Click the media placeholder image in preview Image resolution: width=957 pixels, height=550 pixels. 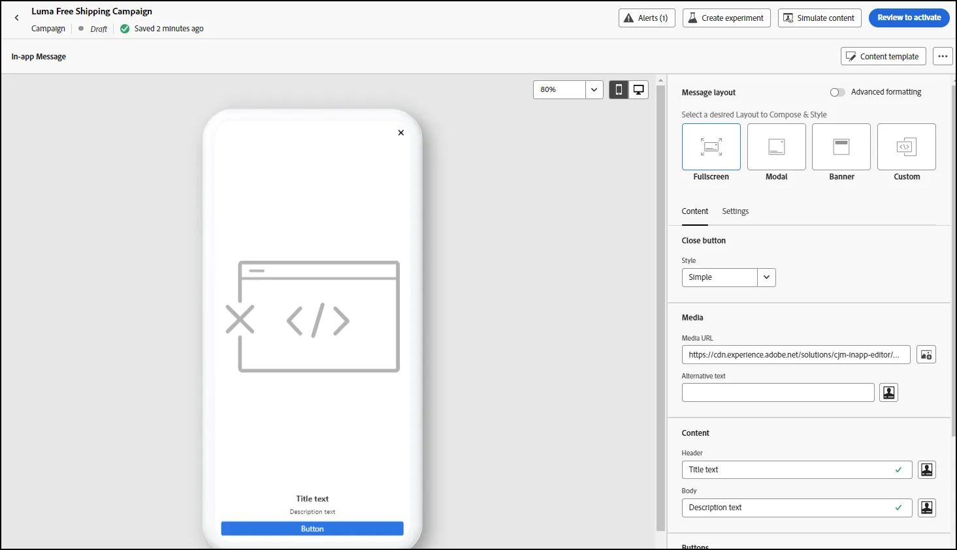[x=312, y=317]
